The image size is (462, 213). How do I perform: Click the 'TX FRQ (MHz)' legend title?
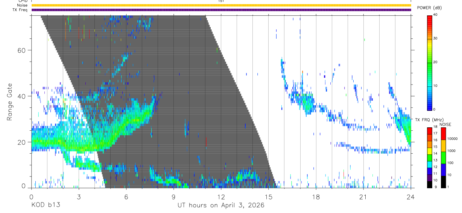coord(429,120)
